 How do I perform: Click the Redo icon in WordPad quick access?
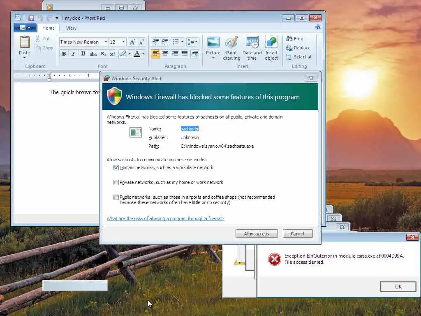pyautogui.click(x=49, y=18)
